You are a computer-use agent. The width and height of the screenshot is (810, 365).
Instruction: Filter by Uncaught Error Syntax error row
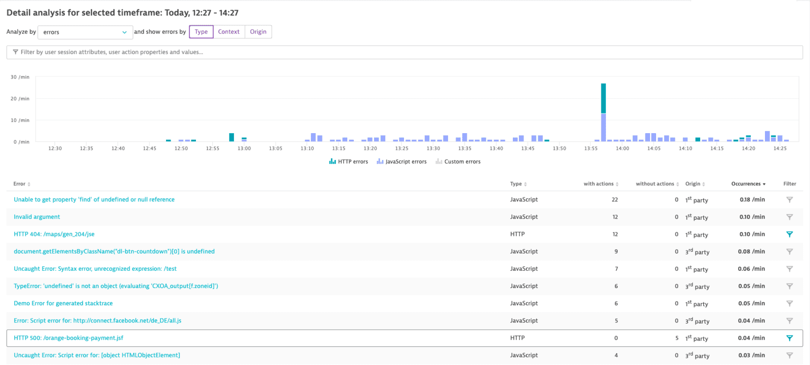pyautogui.click(x=789, y=269)
